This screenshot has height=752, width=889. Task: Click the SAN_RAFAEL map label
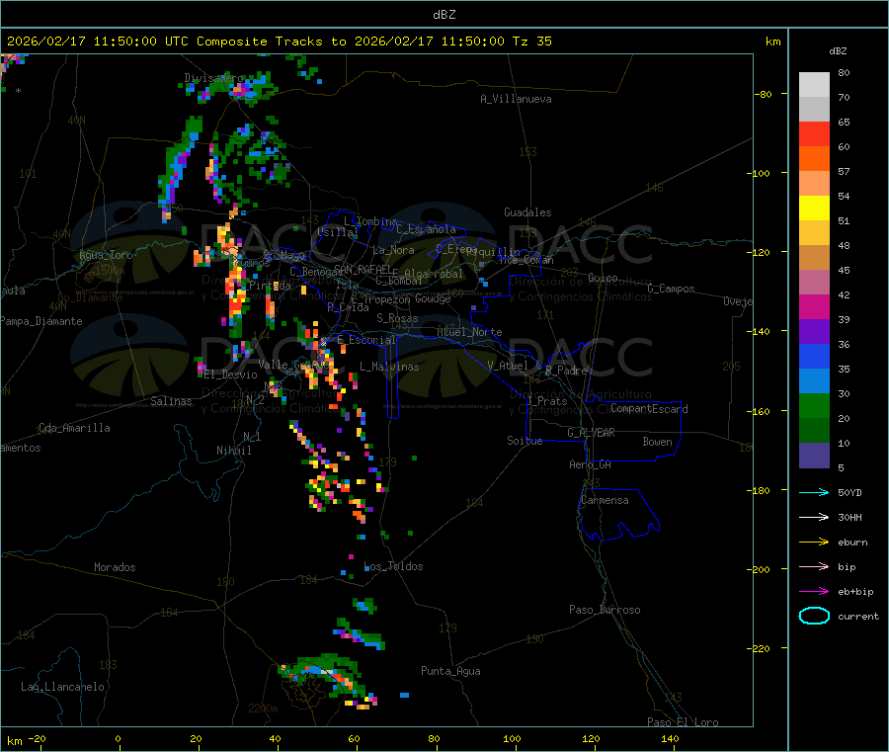tap(363, 270)
